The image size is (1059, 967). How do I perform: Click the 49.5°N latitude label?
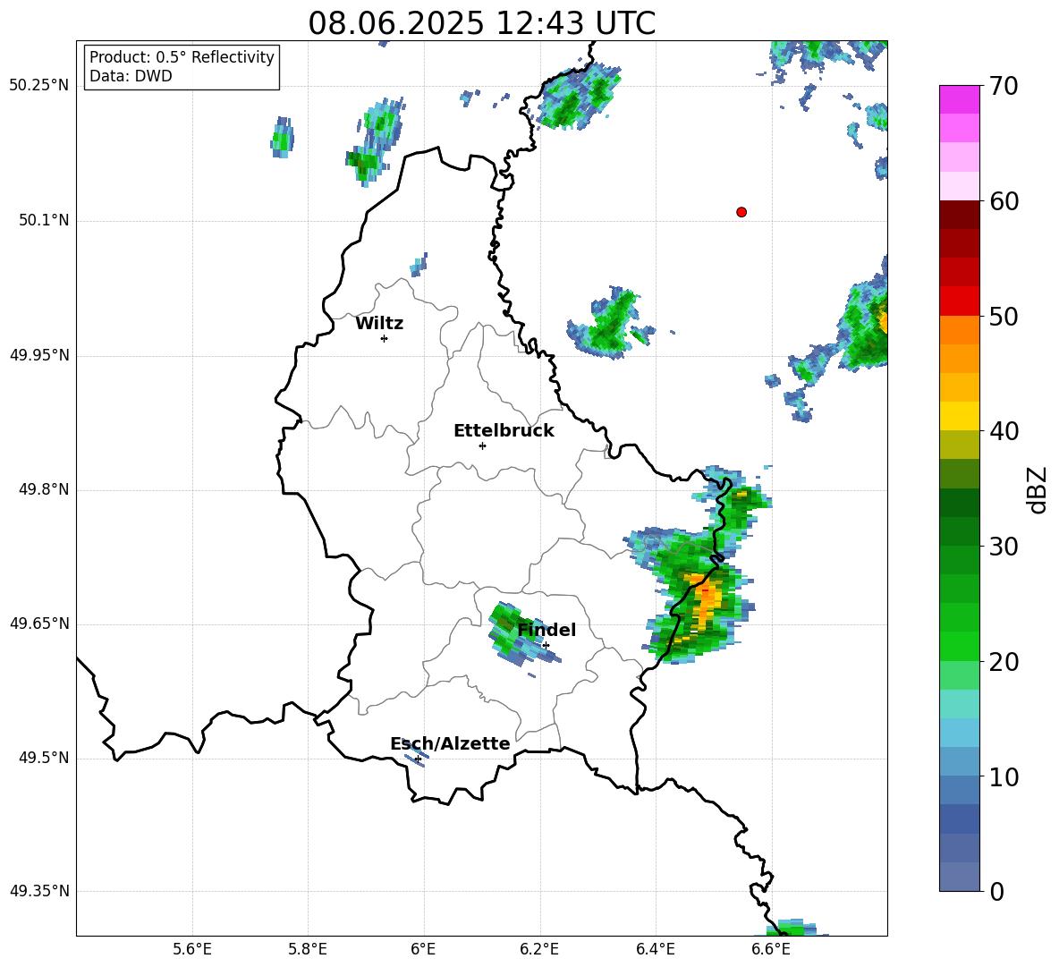tap(44, 758)
